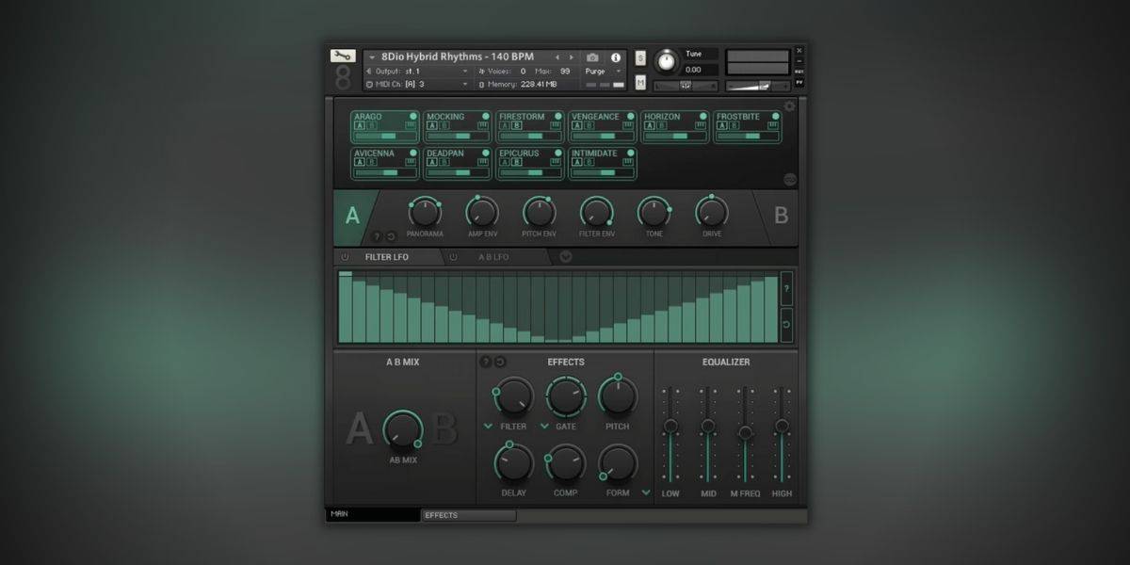This screenshot has height=565, width=1130.
Task: Click the PITCH ENV knob
Action: (539, 212)
